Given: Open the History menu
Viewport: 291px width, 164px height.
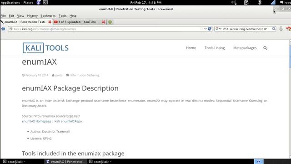Looking at the screenshot, I should (x=32, y=16).
